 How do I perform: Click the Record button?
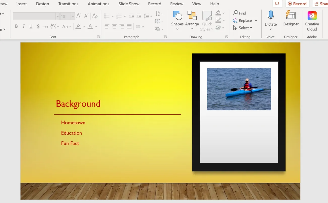297,4
